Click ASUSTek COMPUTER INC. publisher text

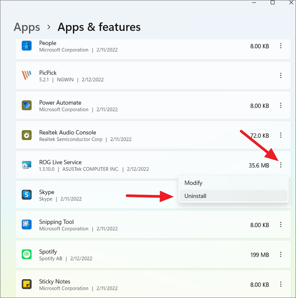pyautogui.click(x=91, y=169)
